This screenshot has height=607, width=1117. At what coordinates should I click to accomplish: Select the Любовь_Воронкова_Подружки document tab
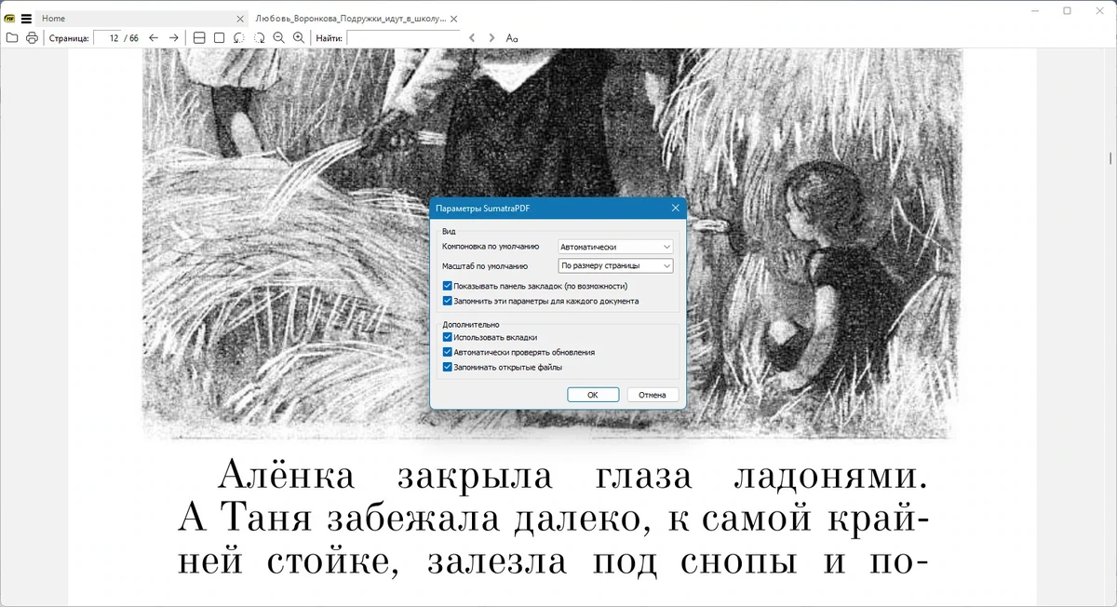click(356, 19)
